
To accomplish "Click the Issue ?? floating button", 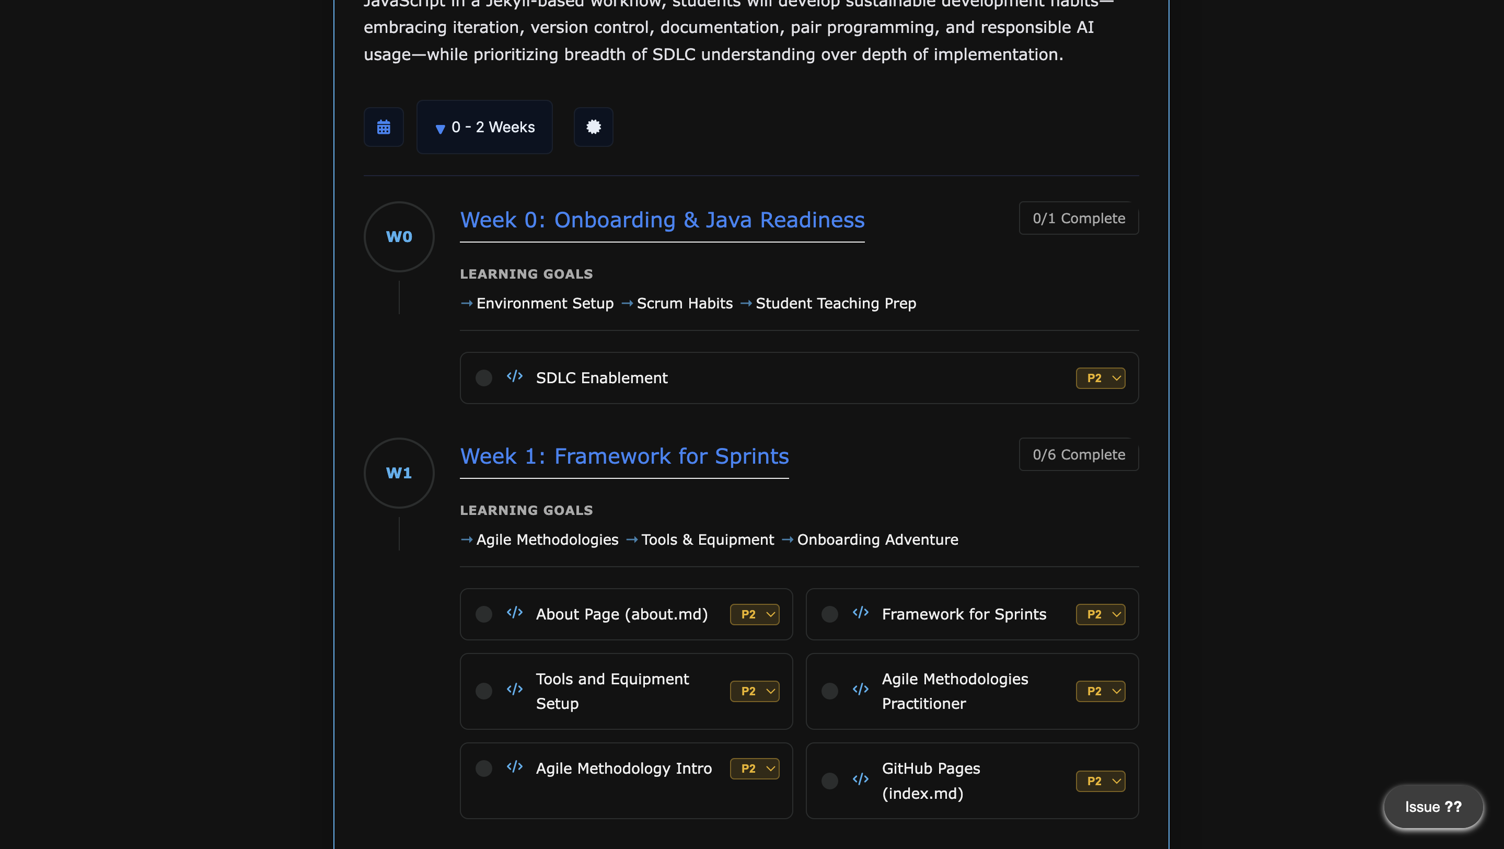I will 1433,807.
